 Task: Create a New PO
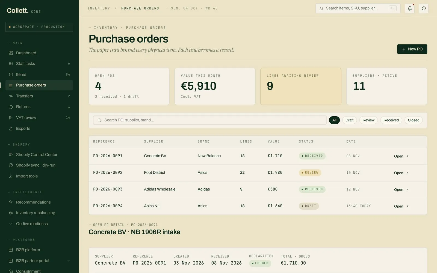pos(412,49)
